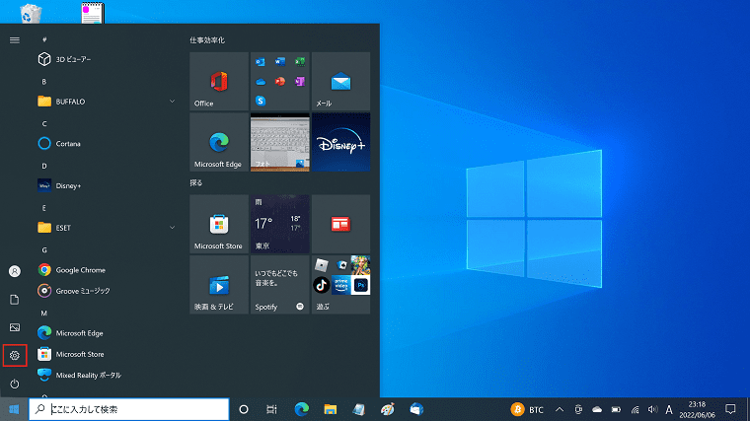Open OneNote in the Office apps tile
The image size is (750, 421).
click(x=300, y=82)
